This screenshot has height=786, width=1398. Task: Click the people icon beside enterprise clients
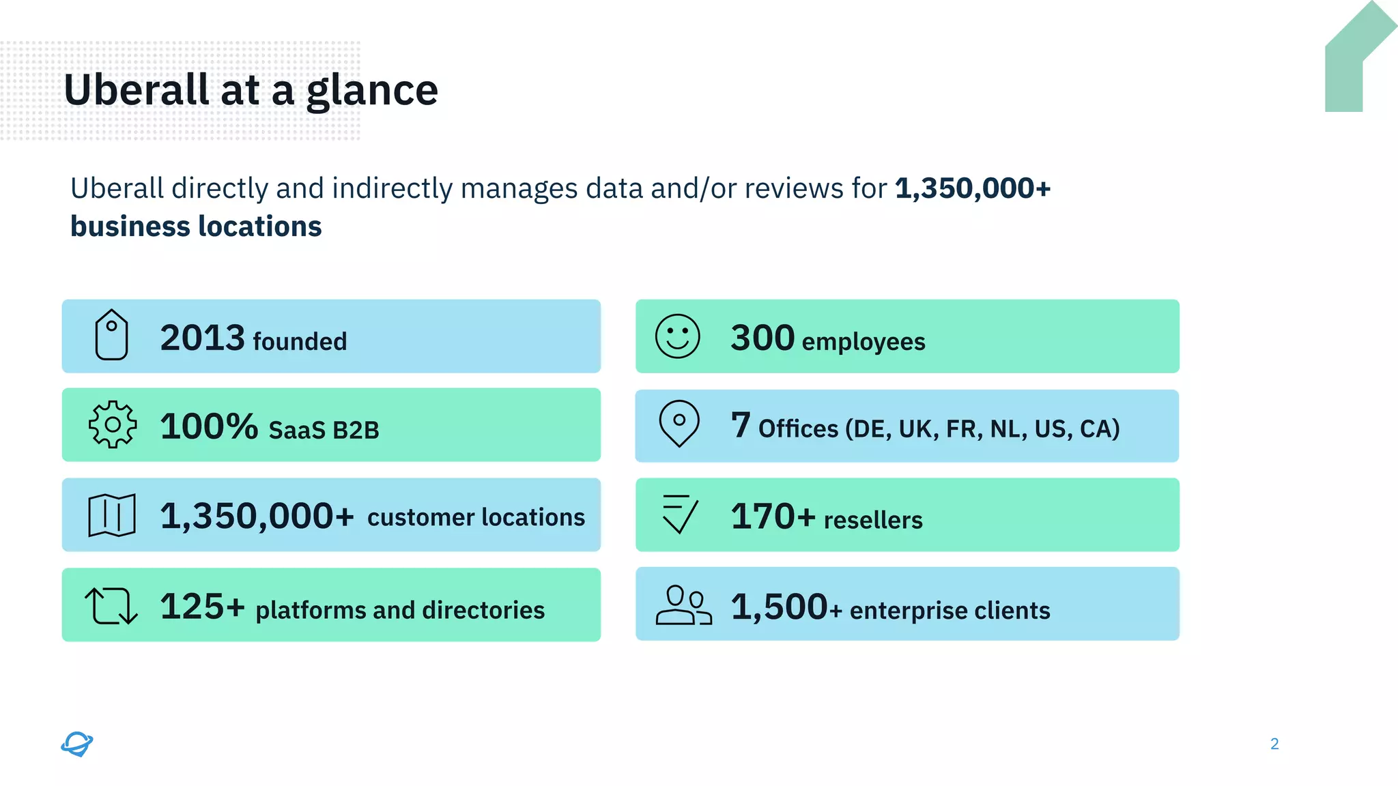pos(683,605)
